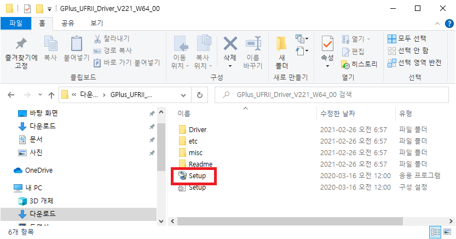This screenshot has width=456, height=239.
Task: Click the 삭제 (delete) X icon
Action: coord(230,44)
